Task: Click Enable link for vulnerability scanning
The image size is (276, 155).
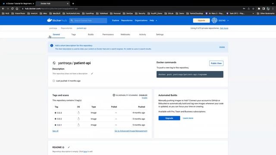Action: 144,98
